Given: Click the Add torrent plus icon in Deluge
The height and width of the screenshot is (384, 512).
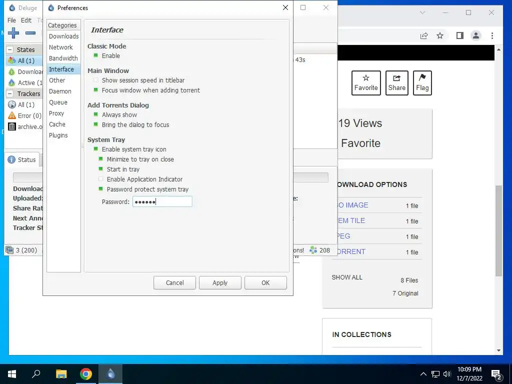Looking at the screenshot, I should 13,32.
